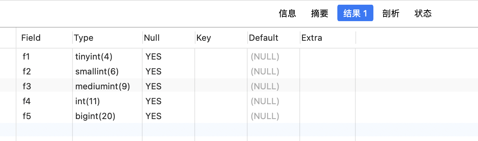Sort by the Field column header

click(44, 38)
